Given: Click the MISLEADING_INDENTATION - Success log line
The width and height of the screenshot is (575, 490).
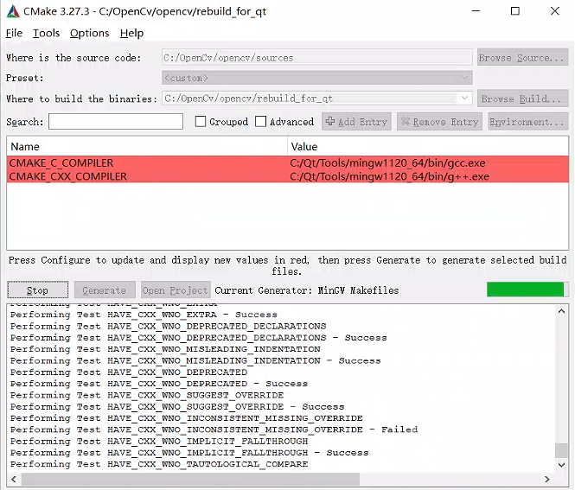Looking at the screenshot, I should 195,360.
